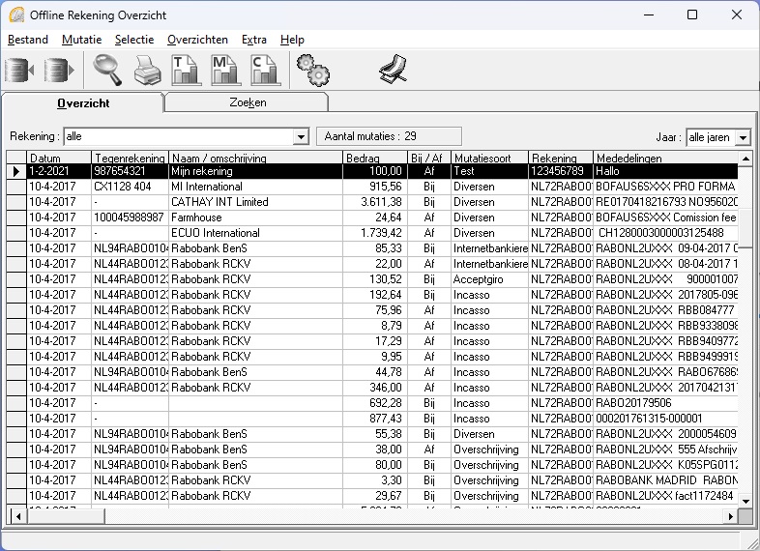Sort by the Bedrag column header
Screen dimensions: 760x551
pos(363,158)
